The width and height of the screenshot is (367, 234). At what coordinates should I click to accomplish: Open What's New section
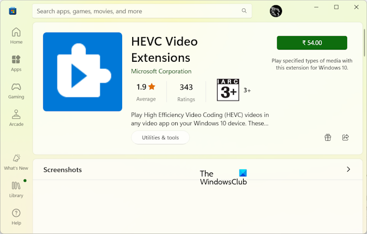pyautogui.click(x=16, y=162)
